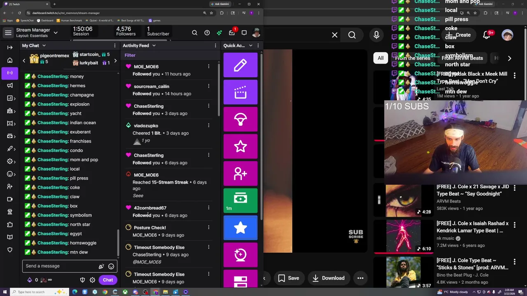This screenshot has width=527, height=296.
Task: Open the Twitch profile avatar menu
Action: click(256, 33)
